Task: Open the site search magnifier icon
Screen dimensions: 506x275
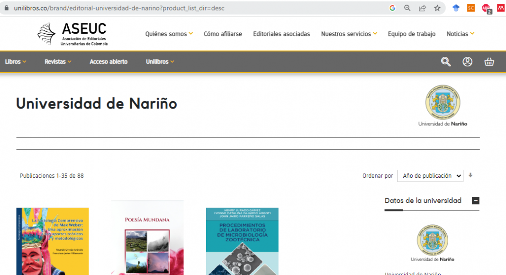Action: coord(446,62)
